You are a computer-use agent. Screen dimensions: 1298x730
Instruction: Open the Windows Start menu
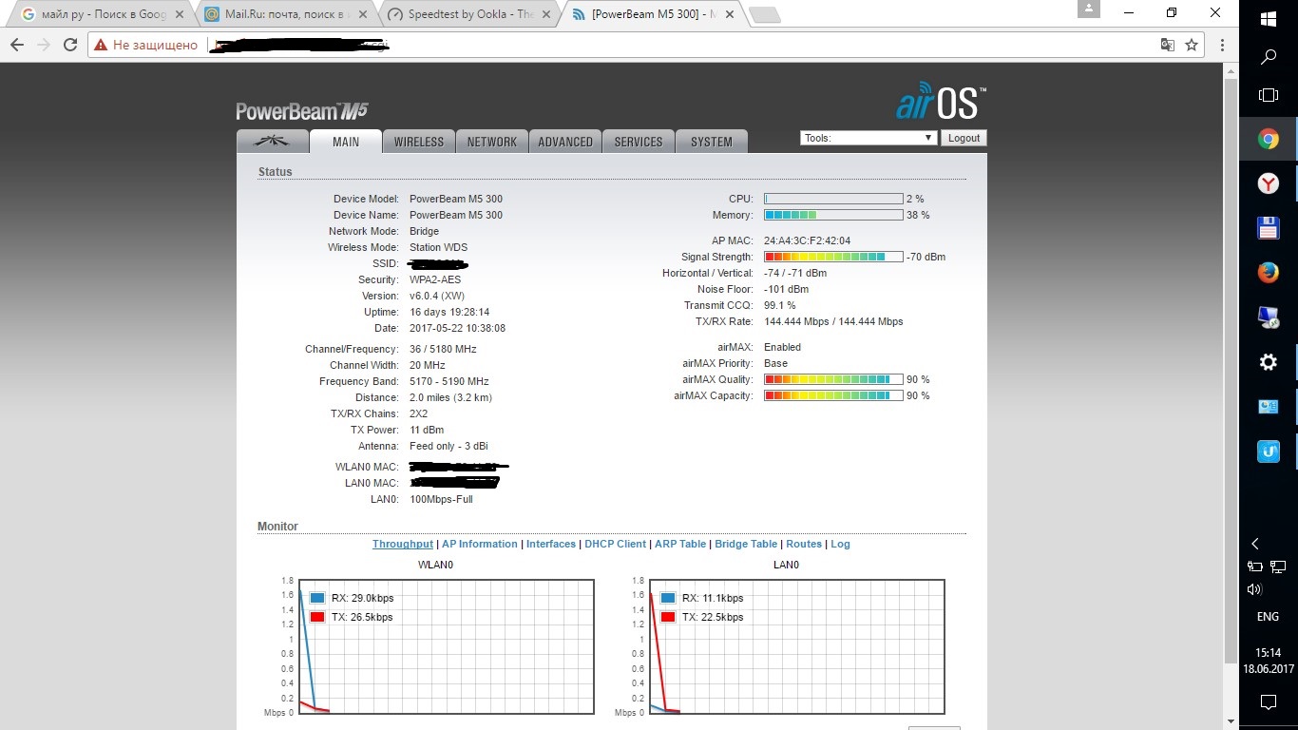[x=1268, y=18]
